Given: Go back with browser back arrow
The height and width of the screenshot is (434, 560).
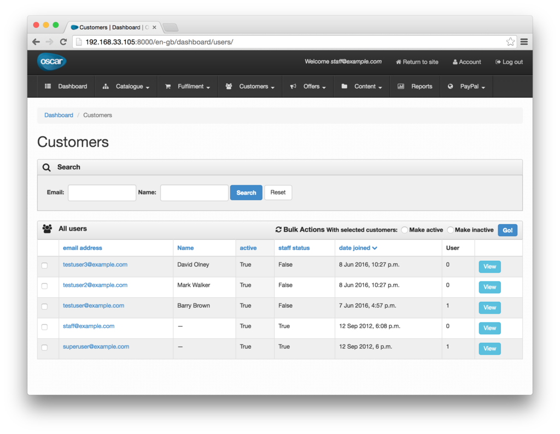Looking at the screenshot, I should pos(36,42).
